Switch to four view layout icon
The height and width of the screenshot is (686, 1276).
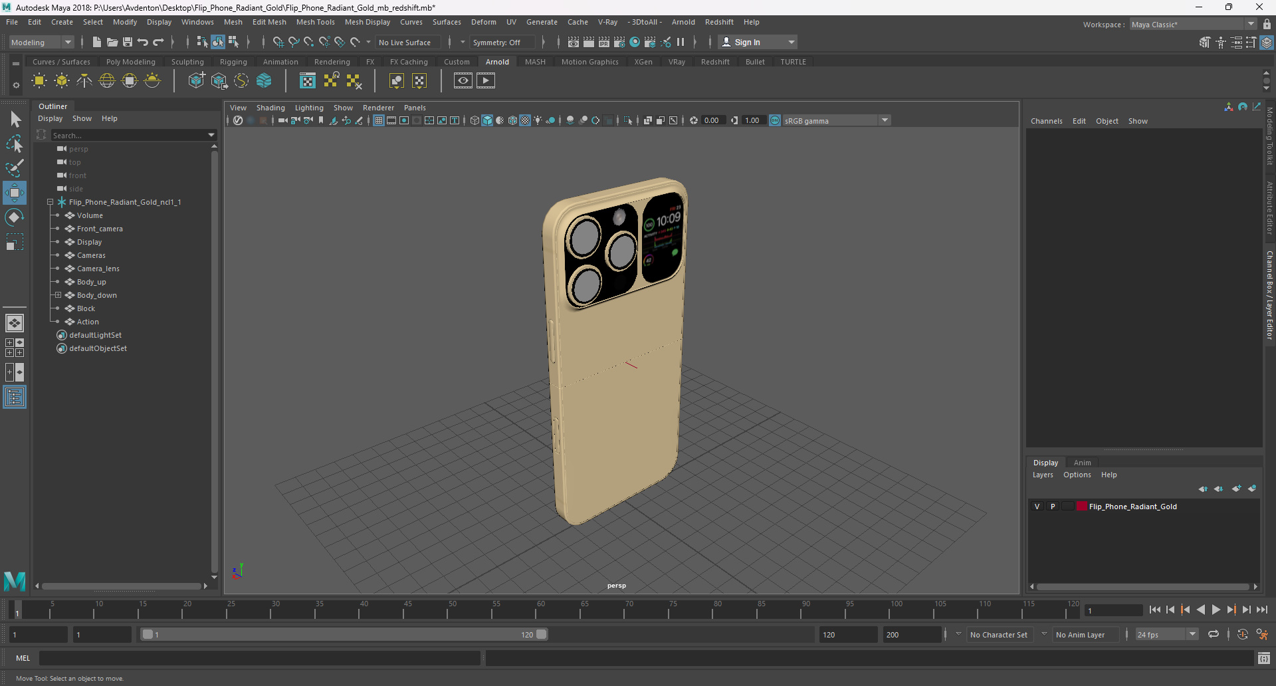15,348
